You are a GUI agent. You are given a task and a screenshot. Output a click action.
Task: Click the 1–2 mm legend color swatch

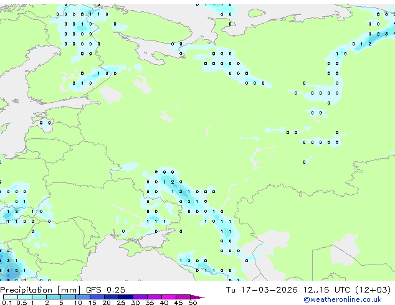click(x=39, y=297)
